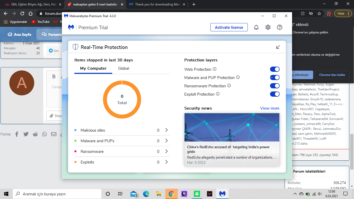Click Malicious sites row label
354x199 pixels.
pyautogui.click(x=93, y=130)
